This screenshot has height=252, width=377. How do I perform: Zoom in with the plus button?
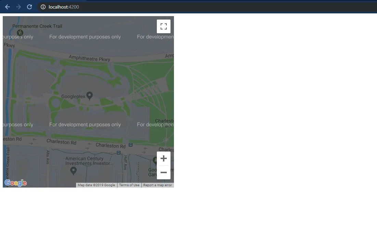(163, 158)
